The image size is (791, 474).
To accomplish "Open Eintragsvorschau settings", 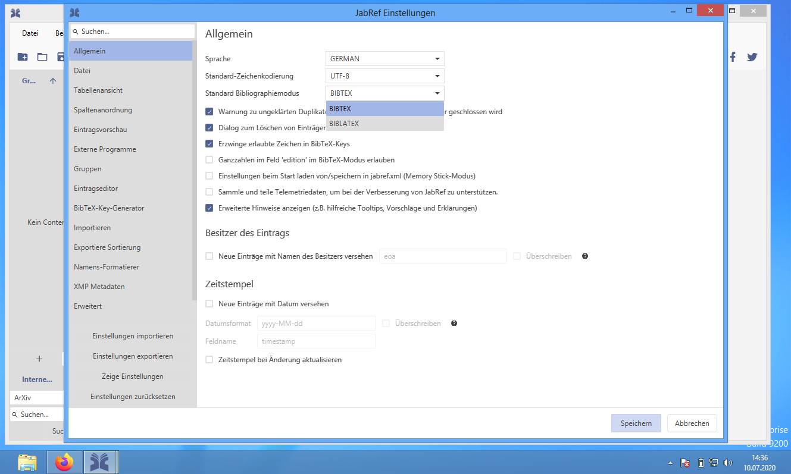I will (x=130, y=130).
